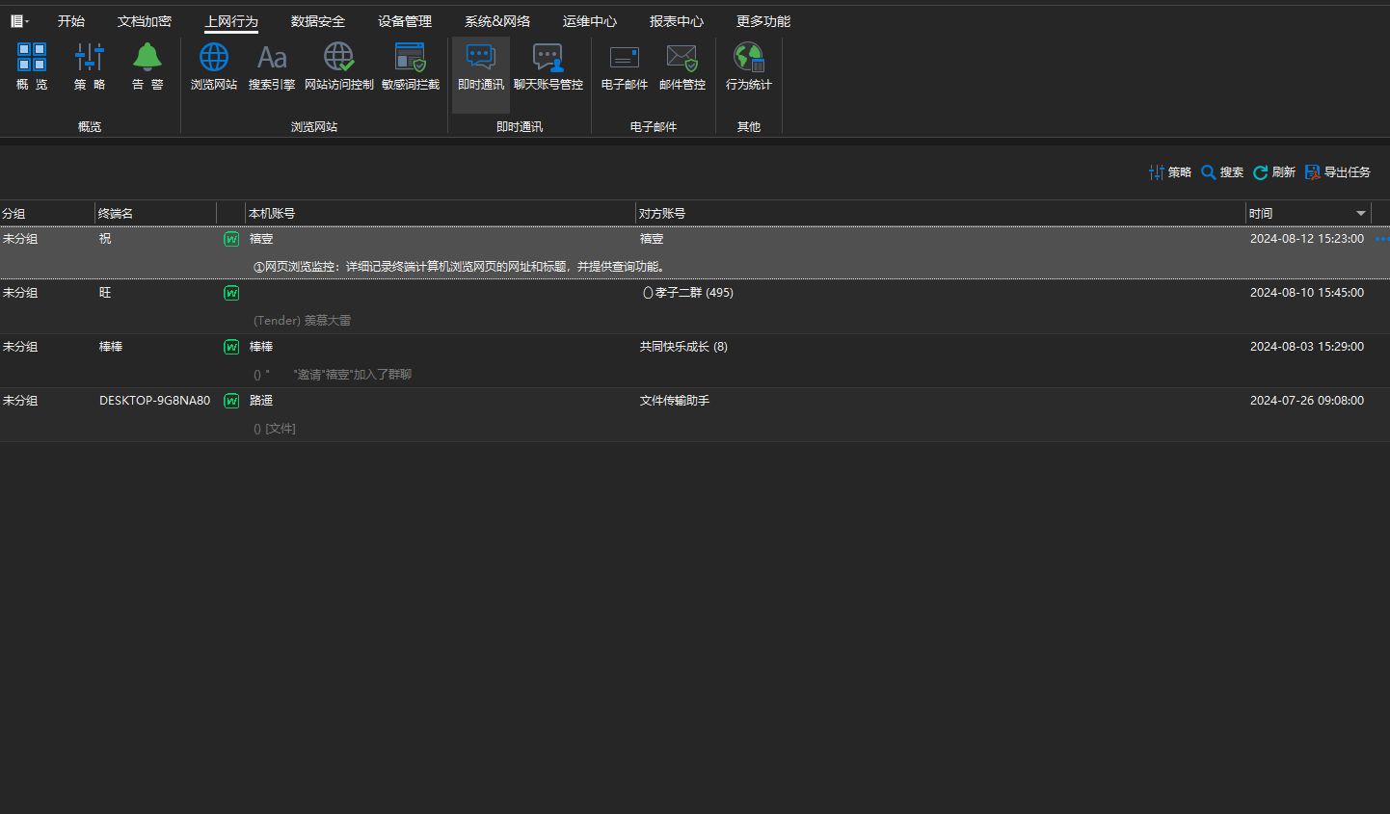Click the 导出任务 export button
Image resolution: width=1390 pixels, height=814 pixels.
1338,172
